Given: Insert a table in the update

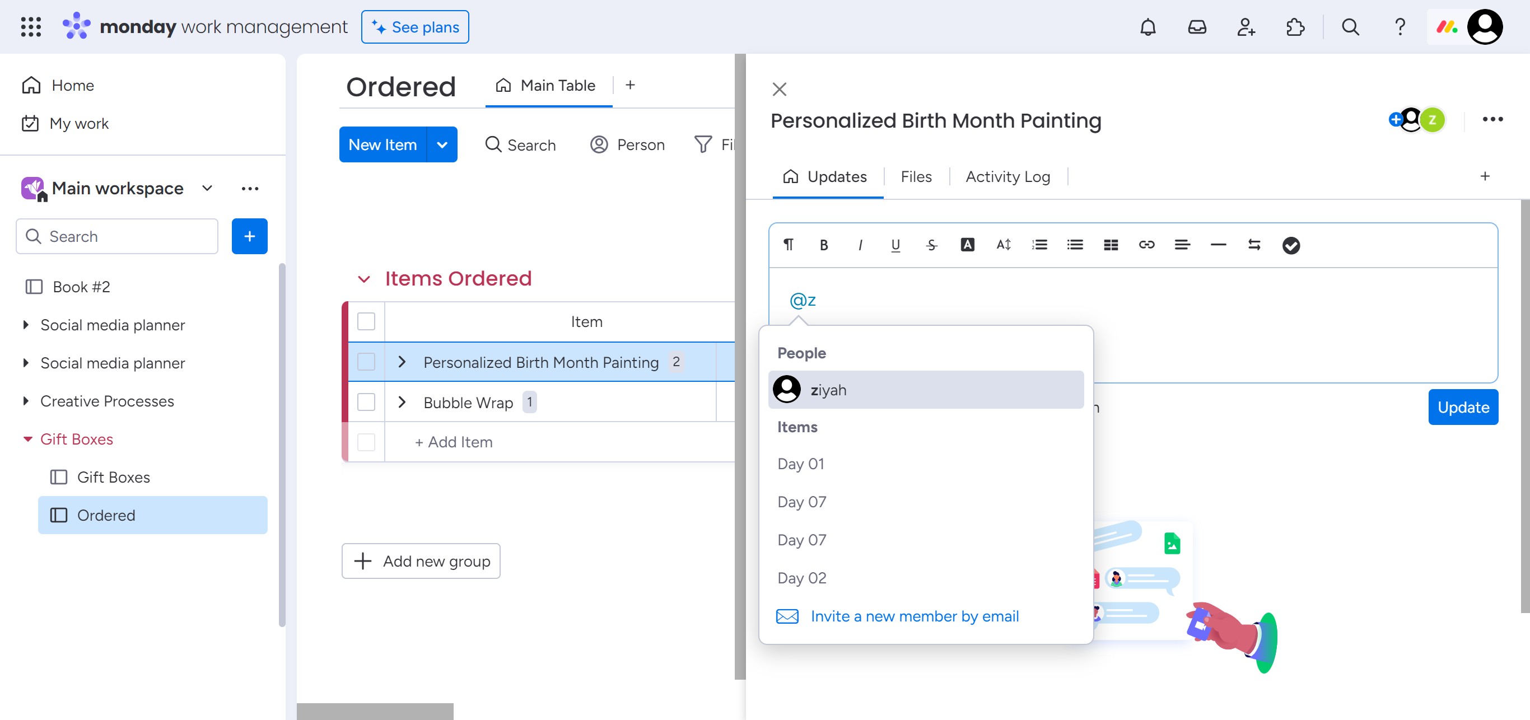Looking at the screenshot, I should coord(1111,245).
